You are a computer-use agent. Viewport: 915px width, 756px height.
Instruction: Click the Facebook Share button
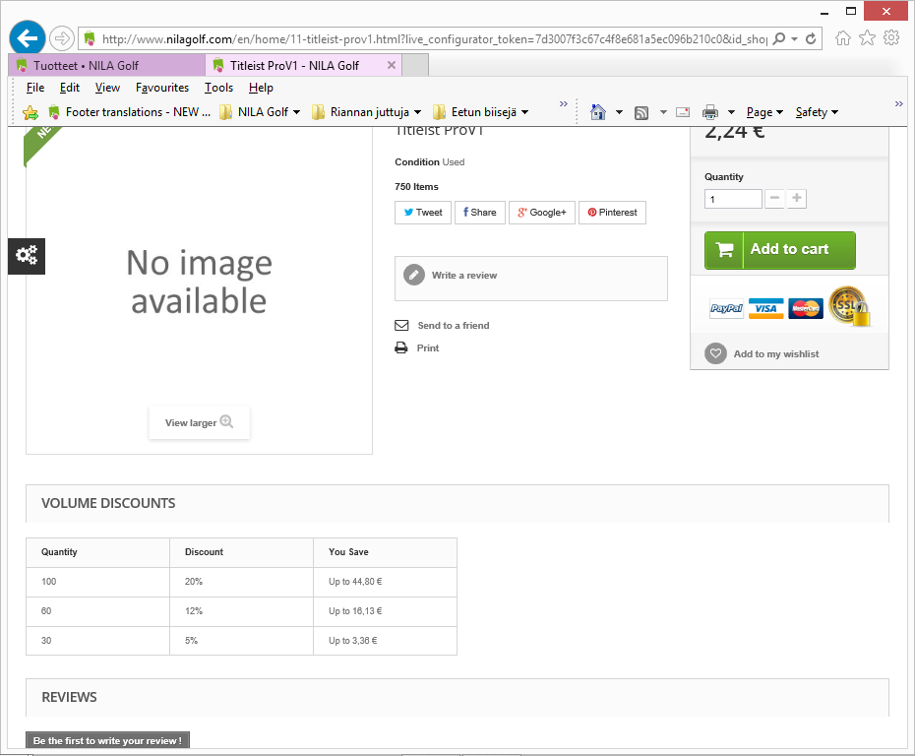[x=480, y=213]
